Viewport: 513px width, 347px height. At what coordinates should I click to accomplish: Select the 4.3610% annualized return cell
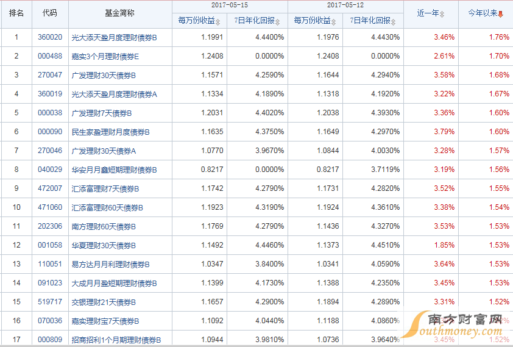click(386, 207)
